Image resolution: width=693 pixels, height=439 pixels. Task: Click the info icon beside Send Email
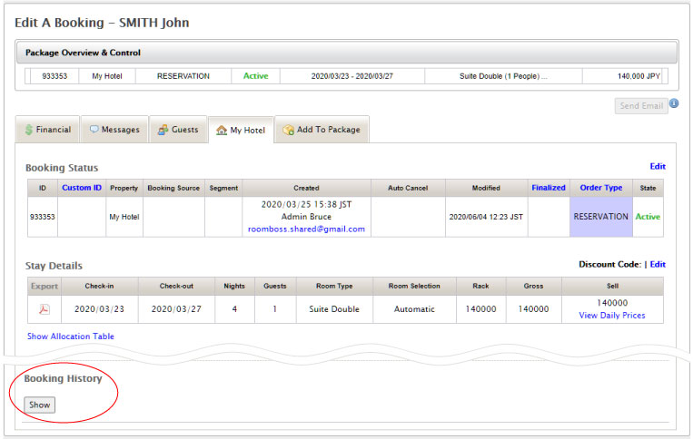674,104
